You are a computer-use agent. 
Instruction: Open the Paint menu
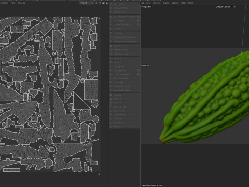click(13, 3)
